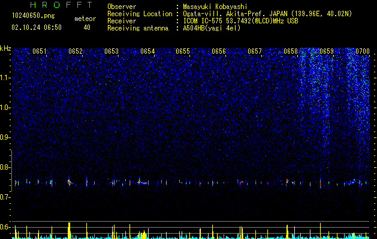The width and height of the screenshot is (377, 239).
Task: Click the 0.8 kHz axis label
Action: [5, 167]
